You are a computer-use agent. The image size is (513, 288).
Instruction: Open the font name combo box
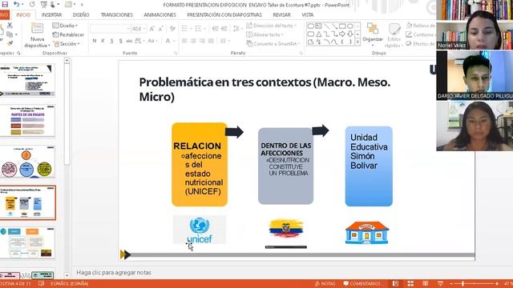[x=111, y=29]
